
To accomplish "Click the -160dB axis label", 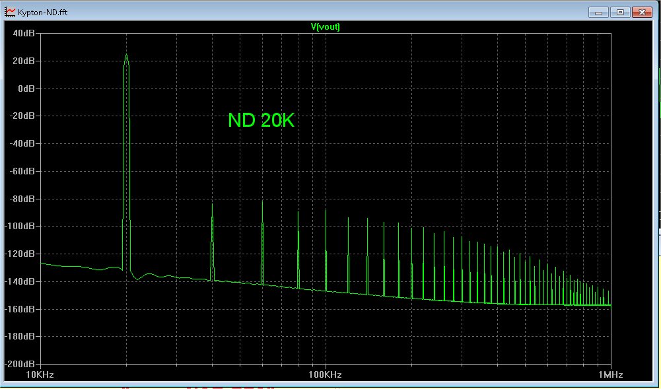I will point(20,309).
